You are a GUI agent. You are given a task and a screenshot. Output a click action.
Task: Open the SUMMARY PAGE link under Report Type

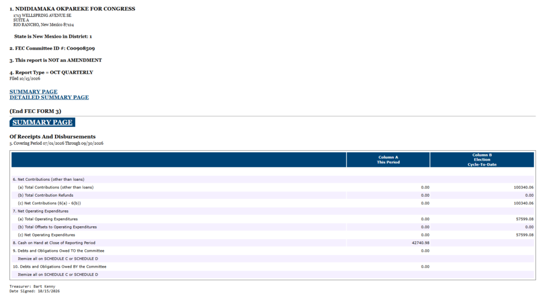33,92
